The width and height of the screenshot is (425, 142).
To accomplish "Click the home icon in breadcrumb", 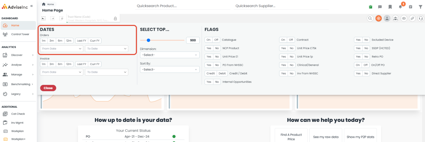I will 44,4.
